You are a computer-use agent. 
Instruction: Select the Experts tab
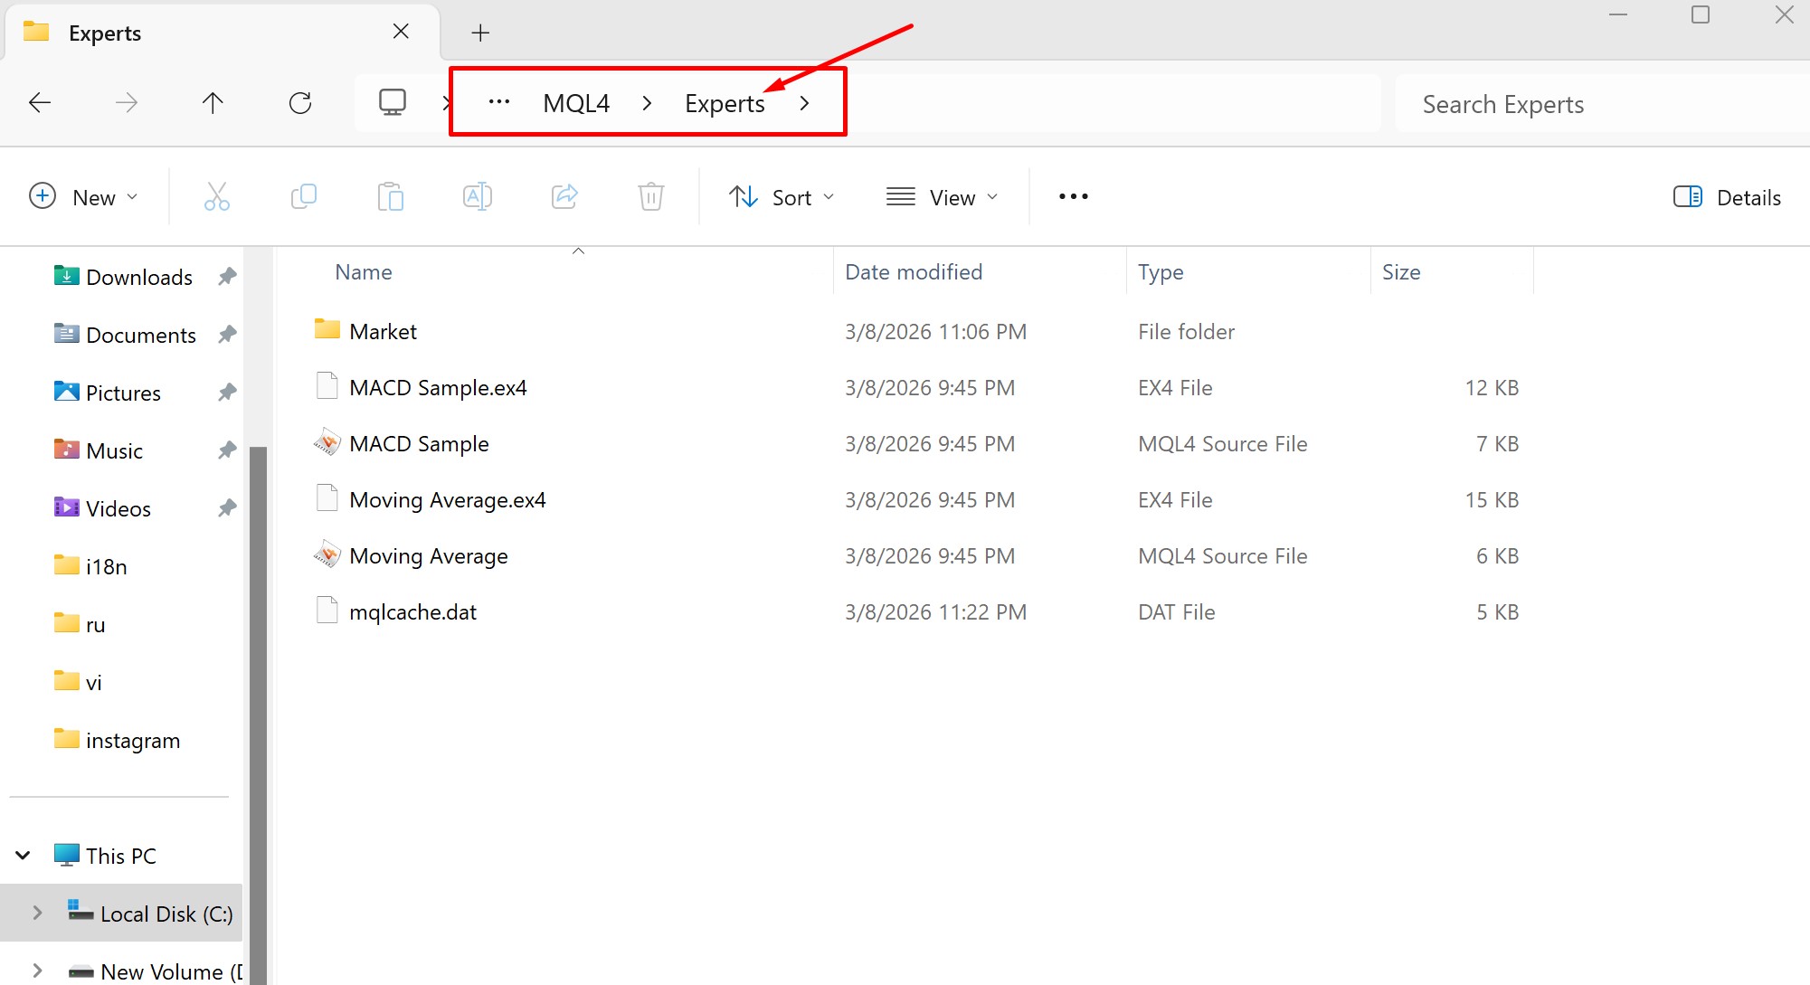point(106,33)
